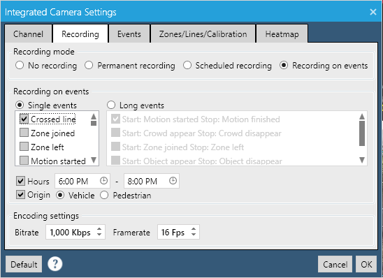This screenshot has width=383, height=278.
Task: Check the Zone joined event
Action: click(24, 133)
